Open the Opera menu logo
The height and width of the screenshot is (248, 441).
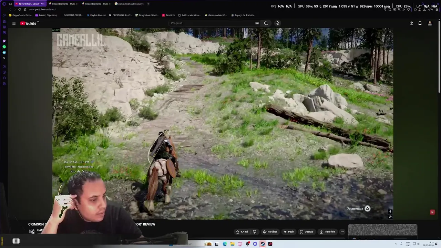coord(4,4)
